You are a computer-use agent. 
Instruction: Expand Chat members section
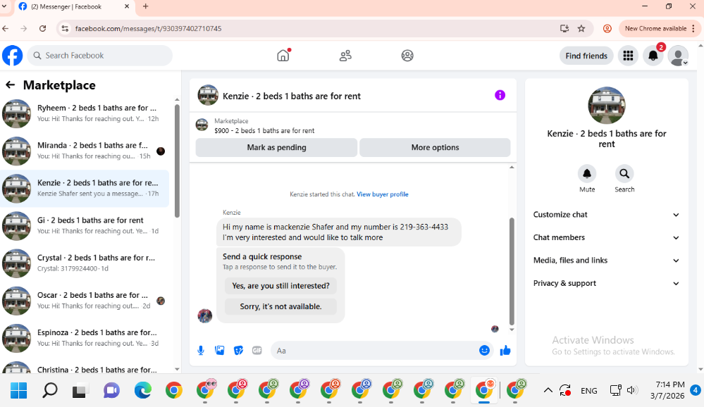(x=606, y=237)
